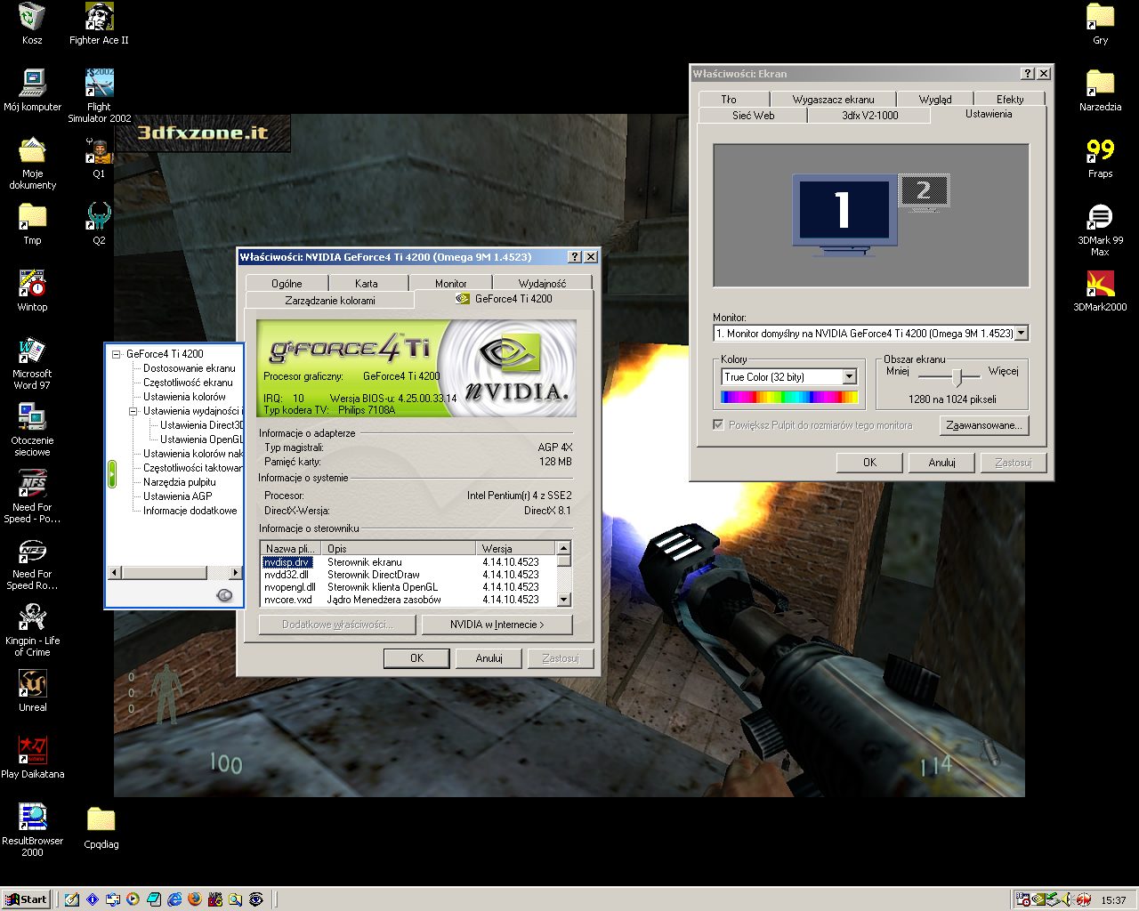Enable 'Powiększ Pulpit do rozmiarów tego monitora'
Viewport: 1139px width, 911px height.
(718, 424)
